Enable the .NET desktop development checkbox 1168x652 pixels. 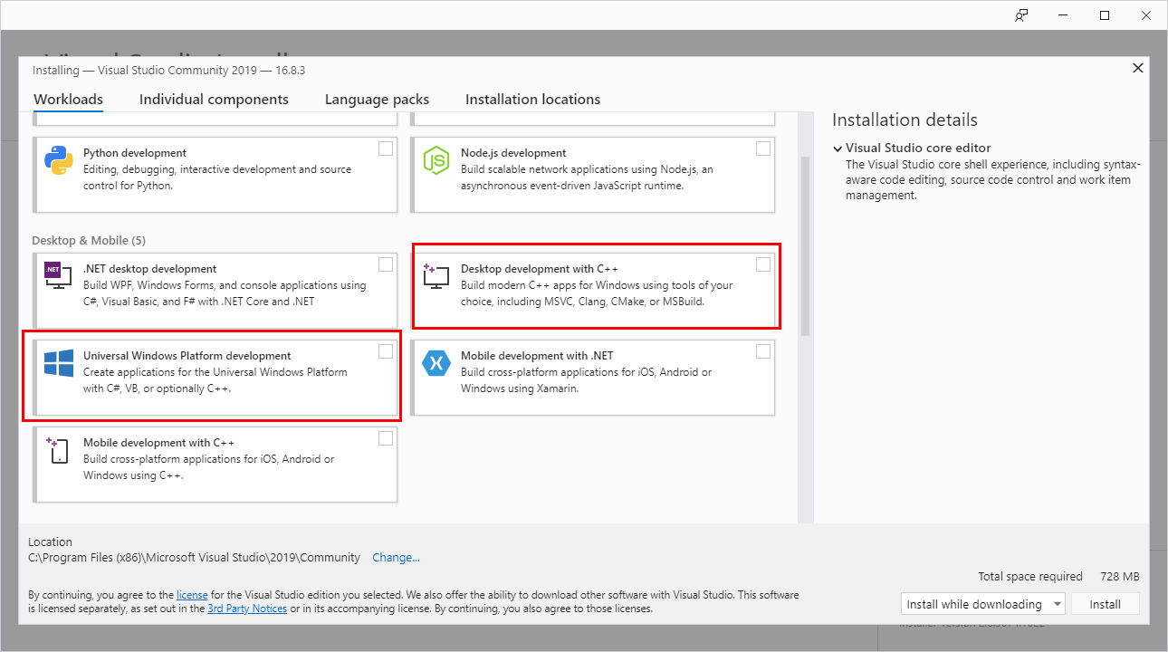386,264
